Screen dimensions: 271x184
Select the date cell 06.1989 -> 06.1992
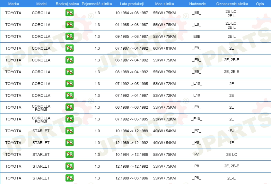tap(132, 107)
